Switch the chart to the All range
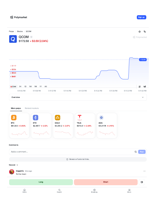 point(46,87)
